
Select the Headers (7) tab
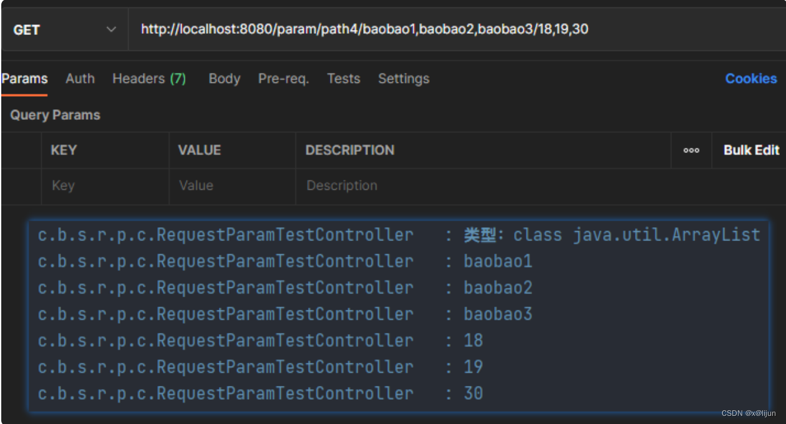[149, 79]
